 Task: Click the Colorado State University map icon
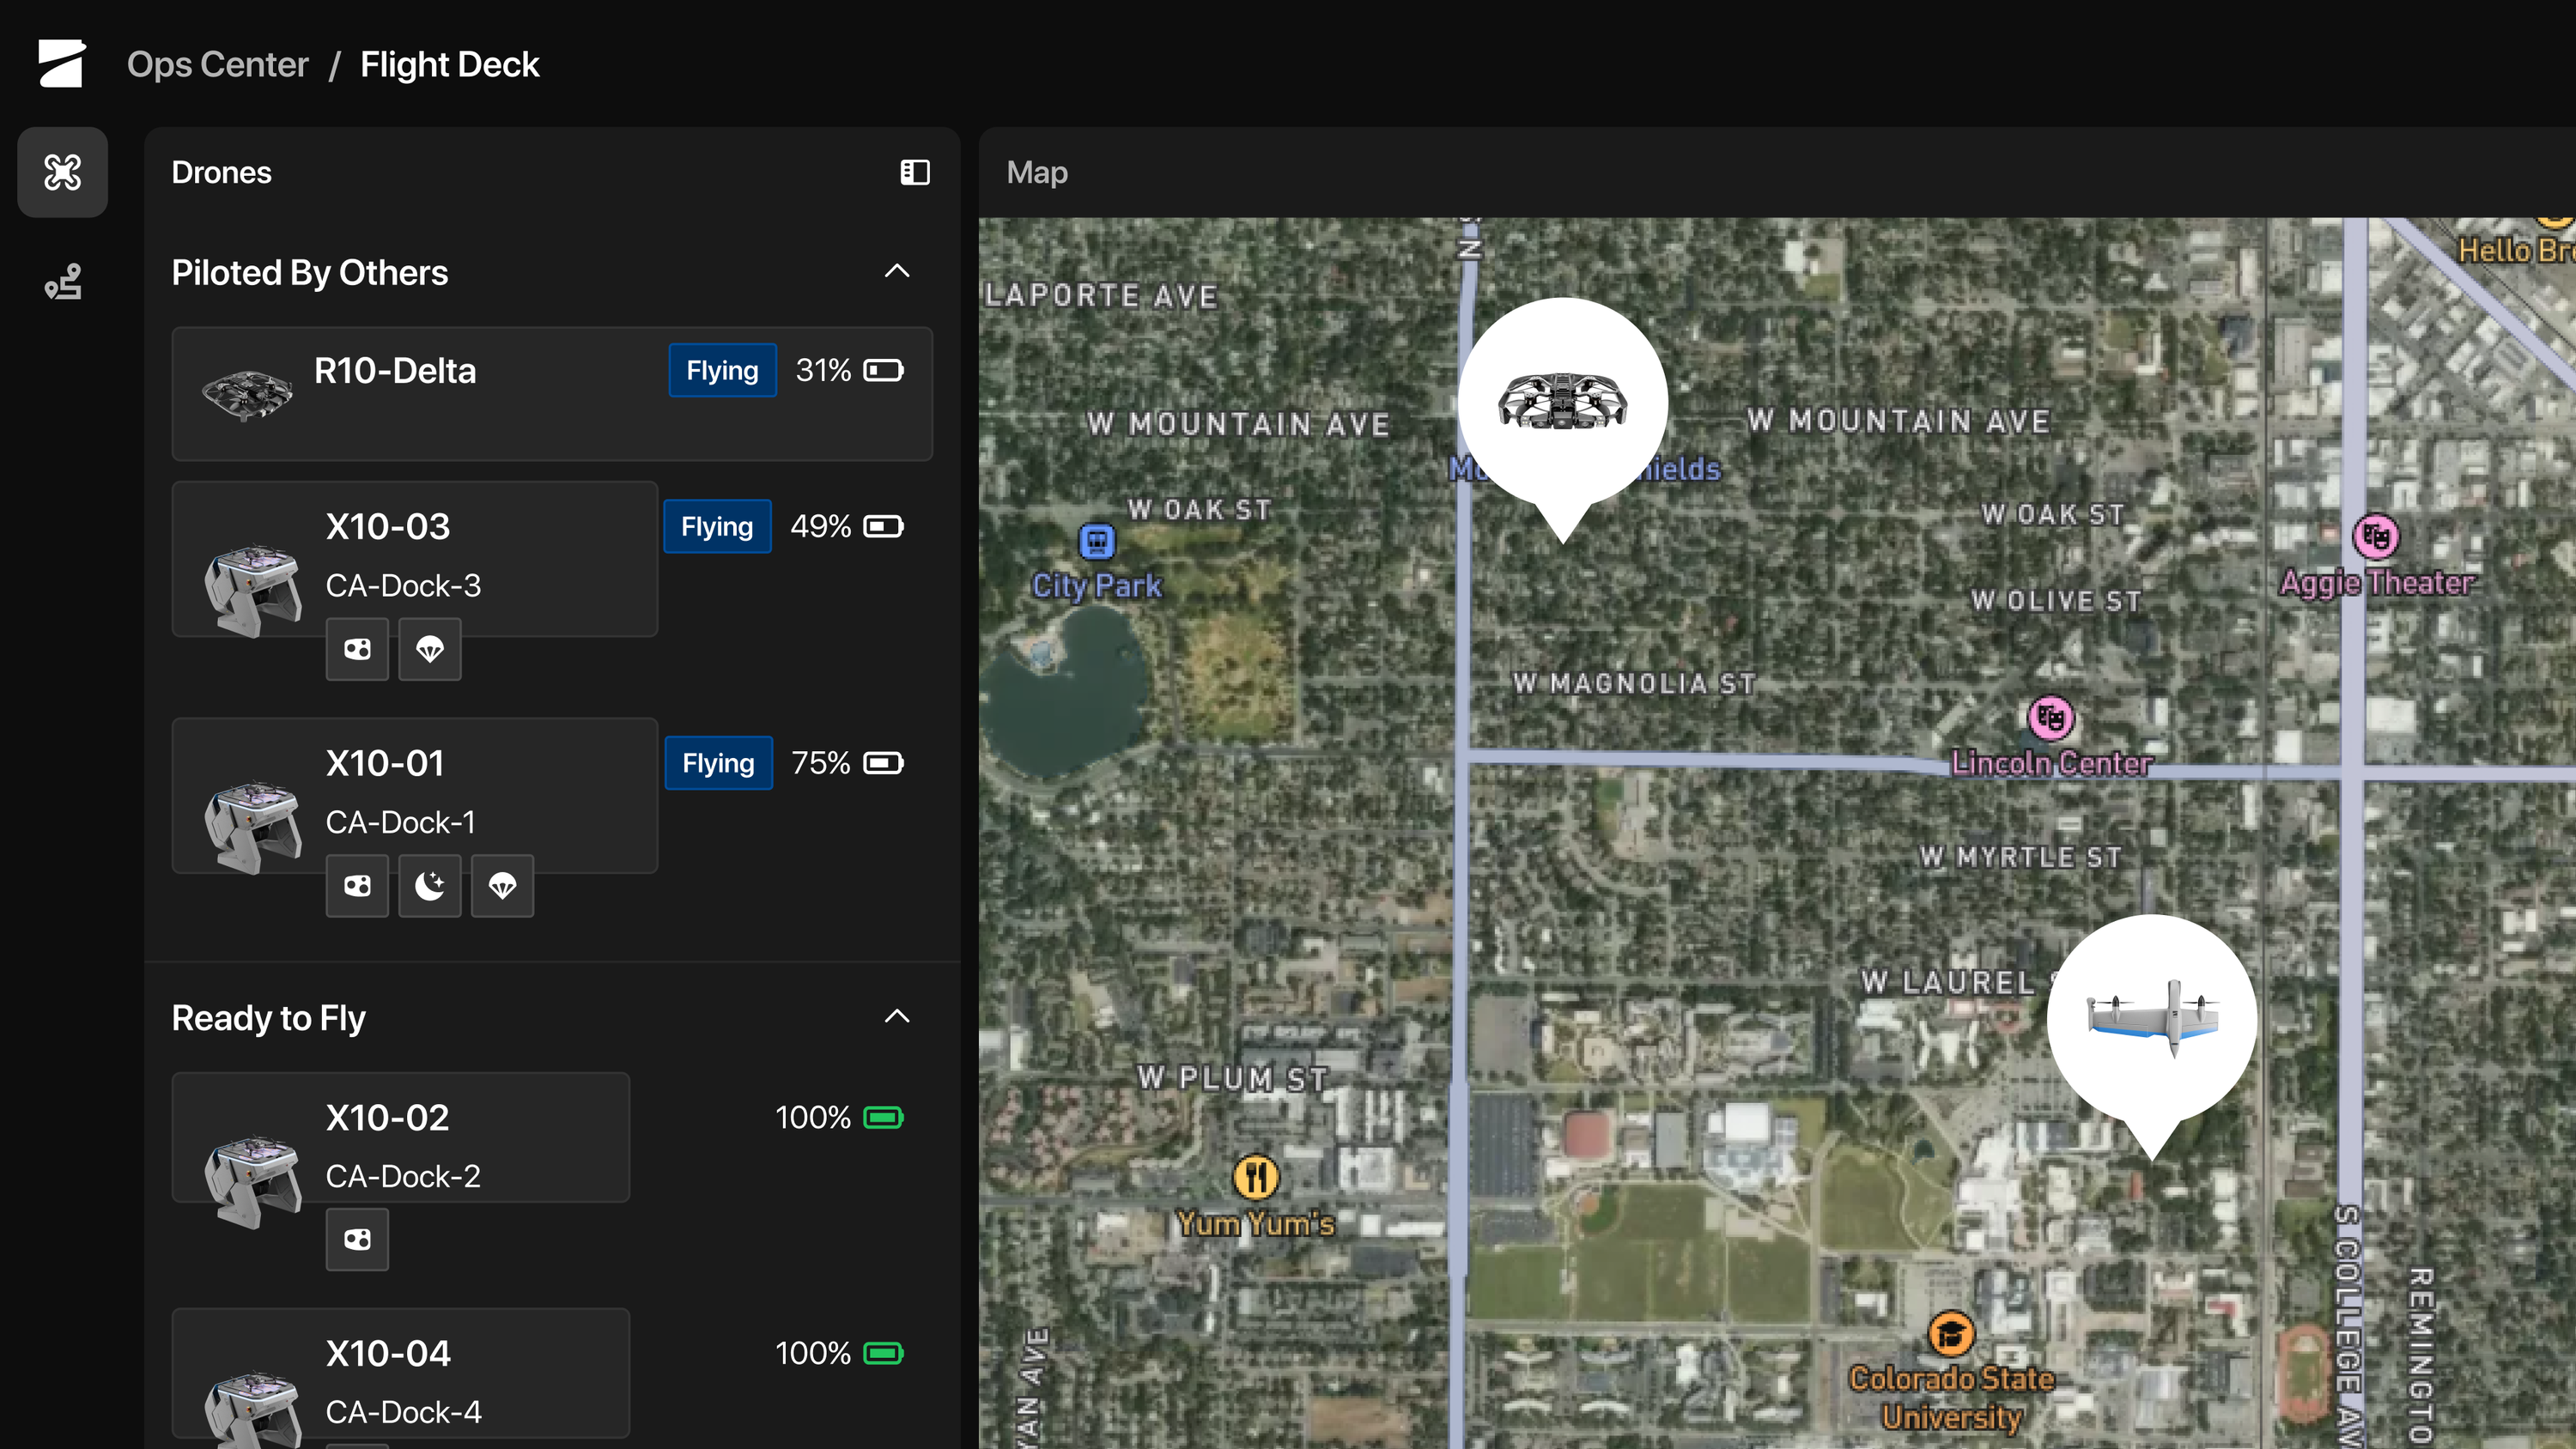tap(1951, 1333)
